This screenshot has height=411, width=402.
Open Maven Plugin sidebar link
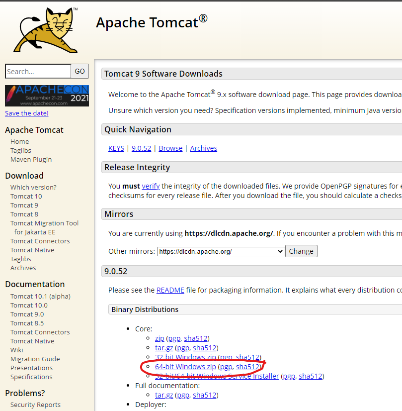pos(31,159)
